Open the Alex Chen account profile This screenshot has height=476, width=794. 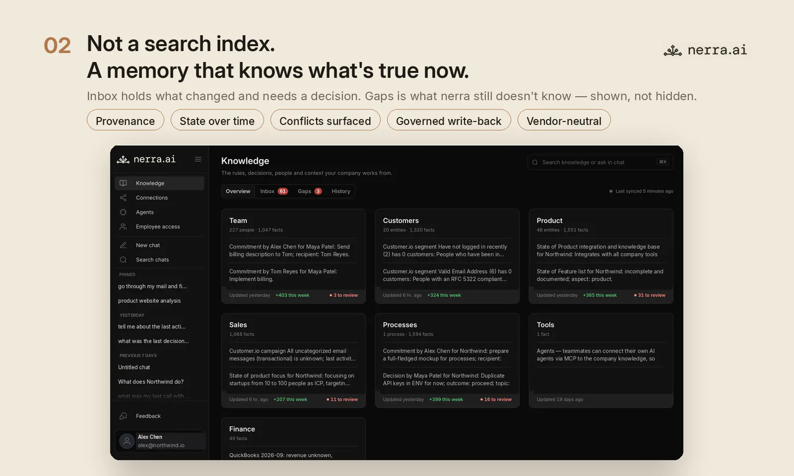click(160, 441)
